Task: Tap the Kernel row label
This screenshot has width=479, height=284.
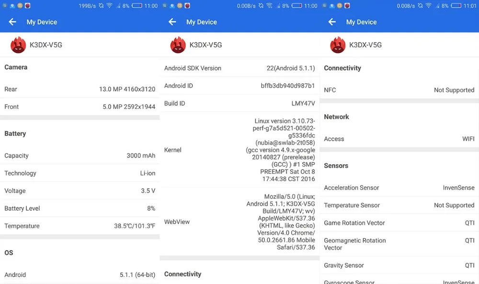Action: (x=173, y=150)
